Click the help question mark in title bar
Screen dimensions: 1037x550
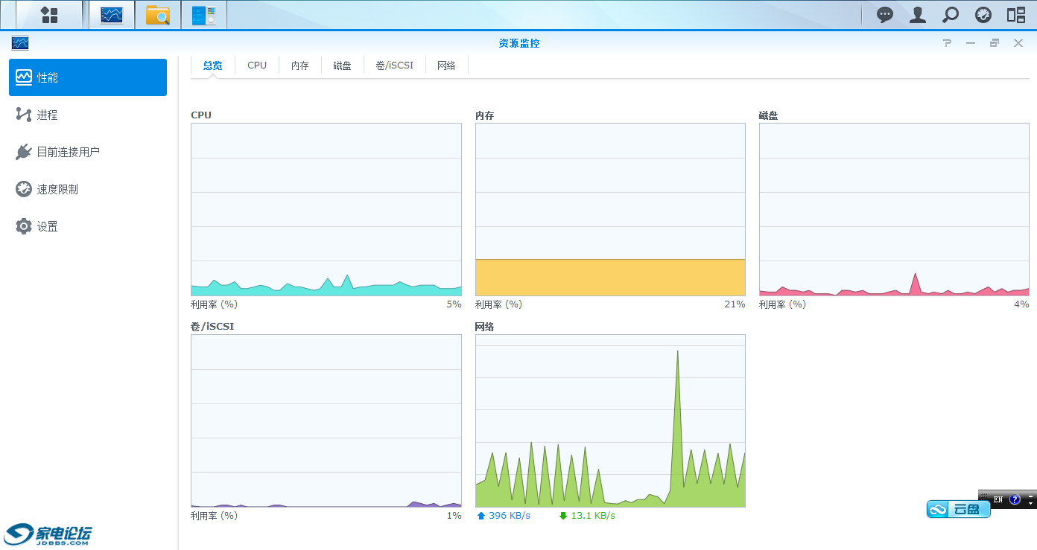pos(947,43)
